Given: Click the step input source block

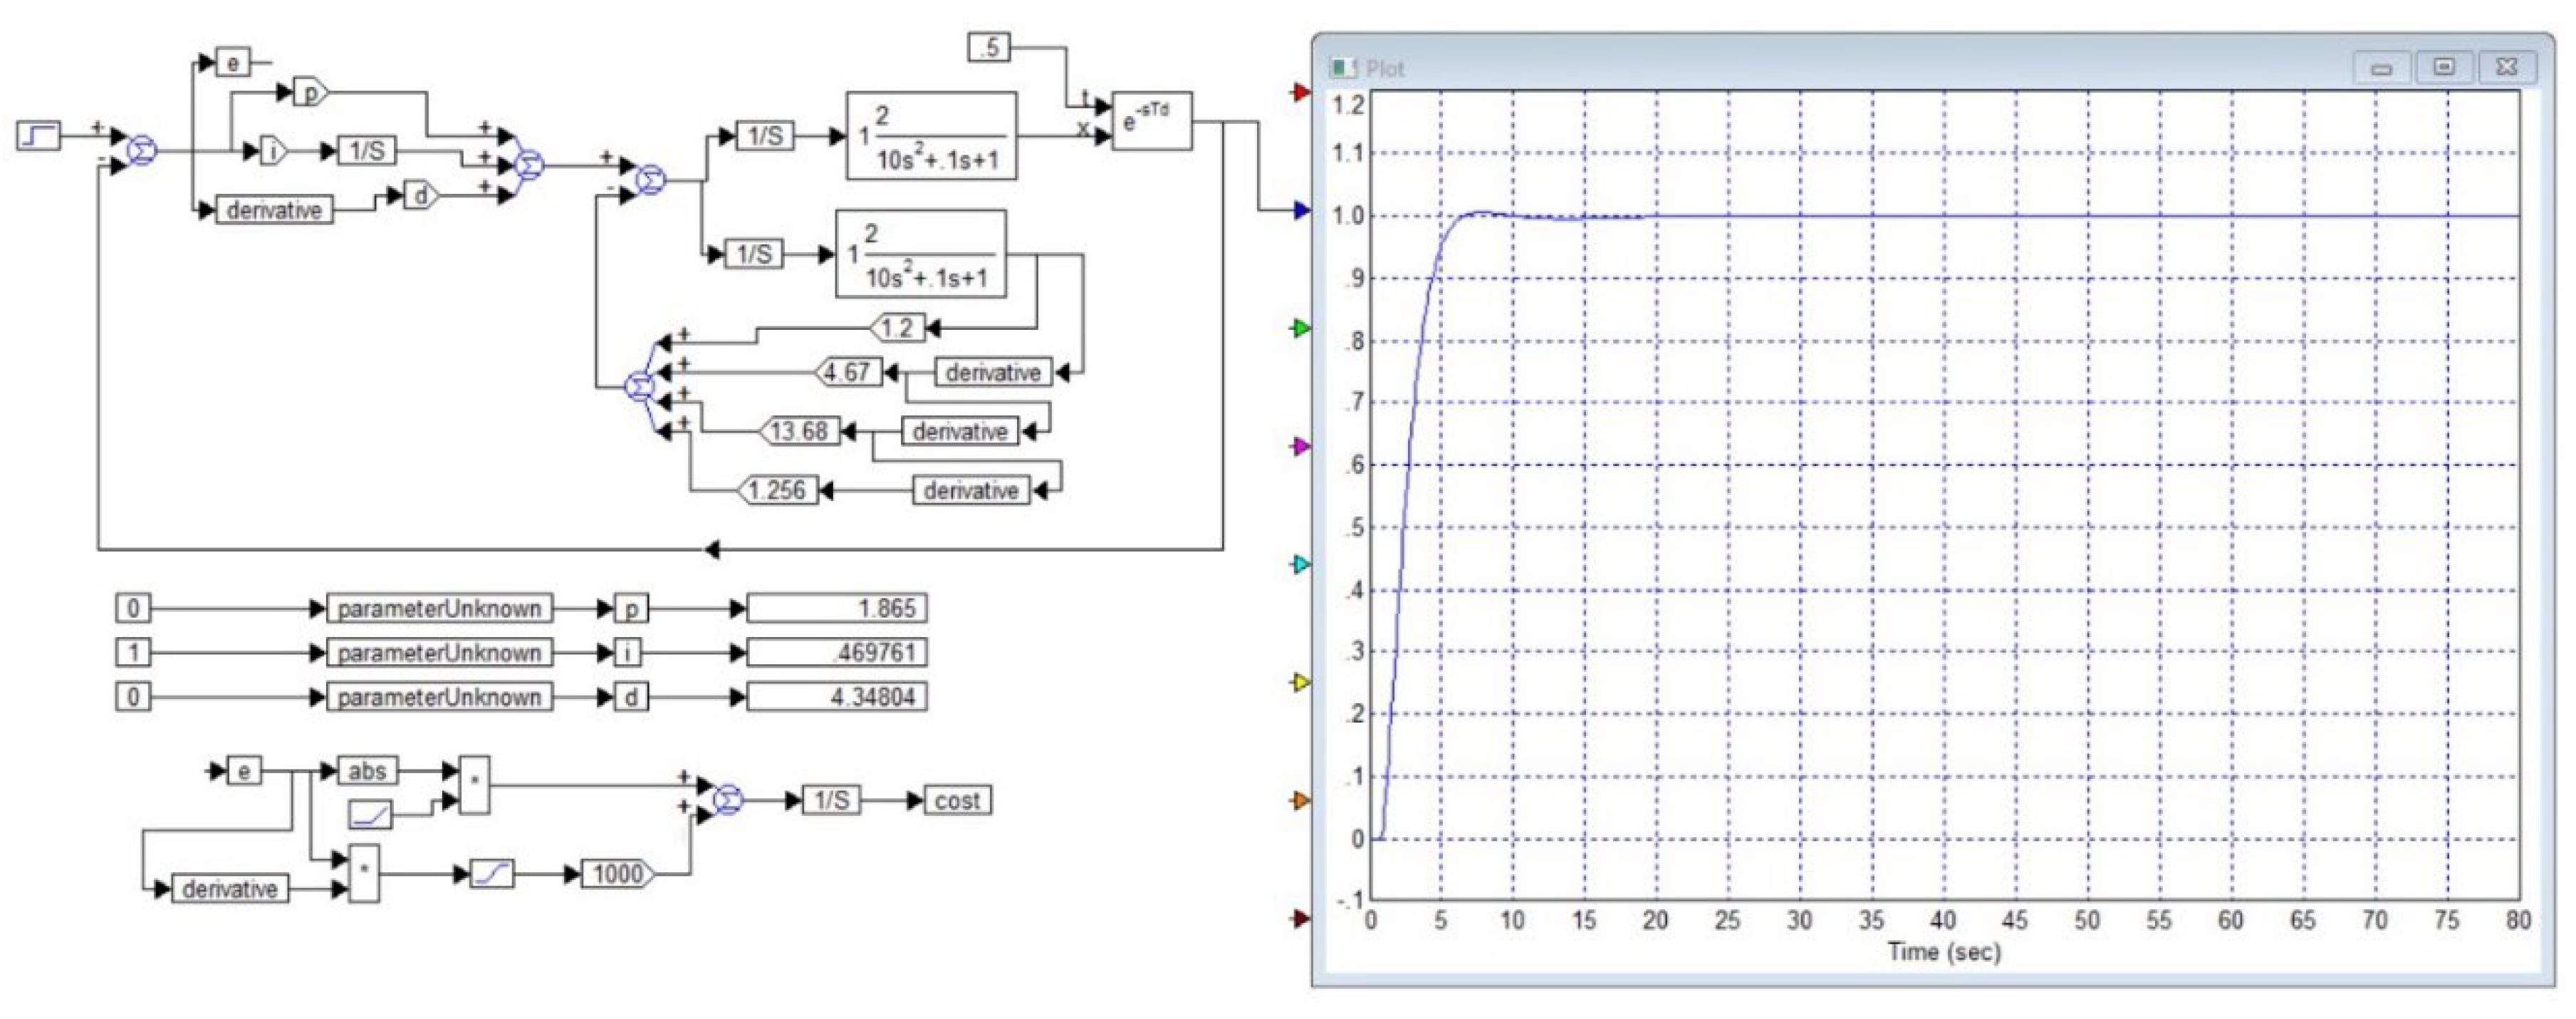Looking at the screenshot, I should pos(39,135).
